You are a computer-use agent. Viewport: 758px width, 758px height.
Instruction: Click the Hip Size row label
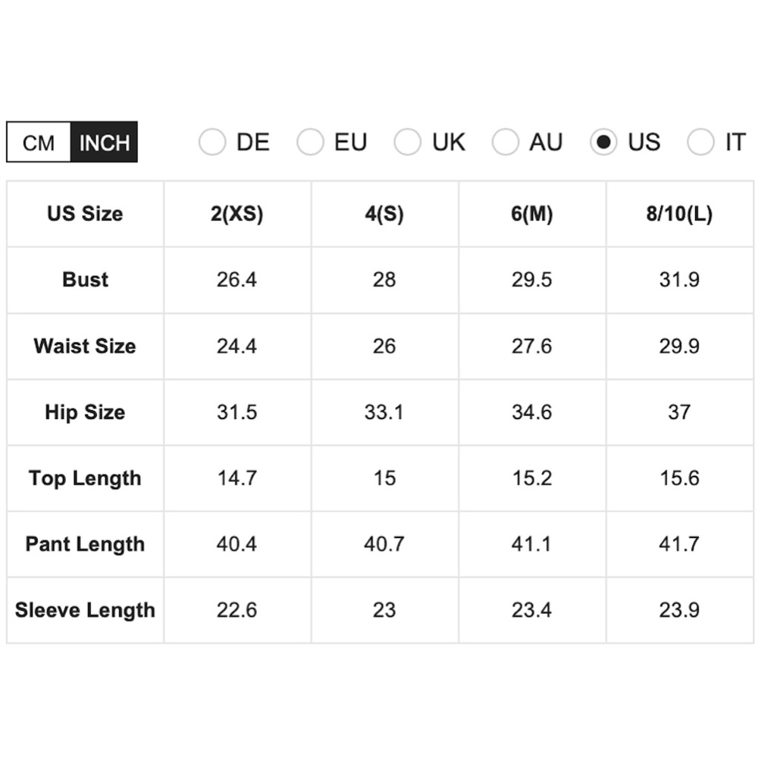(x=85, y=412)
